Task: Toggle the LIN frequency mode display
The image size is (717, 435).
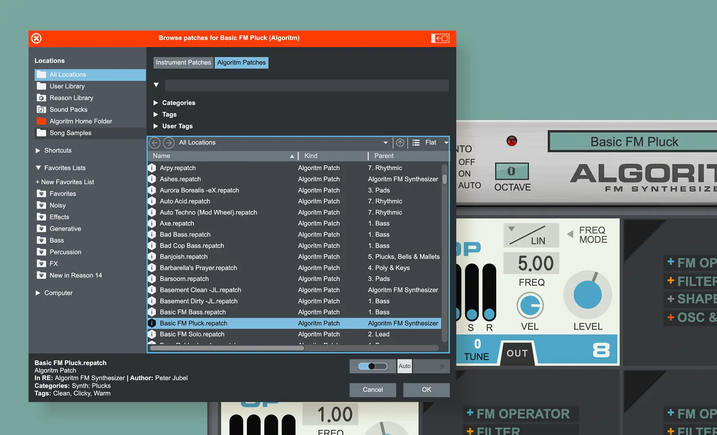Action: pyautogui.click(x=531, y=235)
